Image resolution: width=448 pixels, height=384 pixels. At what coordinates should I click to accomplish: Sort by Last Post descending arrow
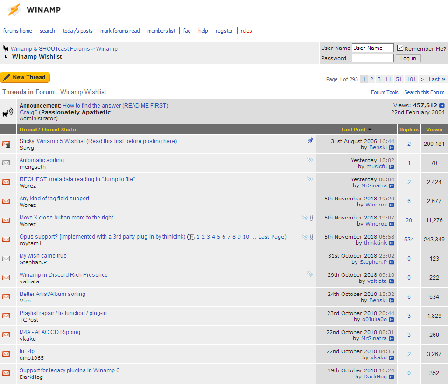coord(370,130)
